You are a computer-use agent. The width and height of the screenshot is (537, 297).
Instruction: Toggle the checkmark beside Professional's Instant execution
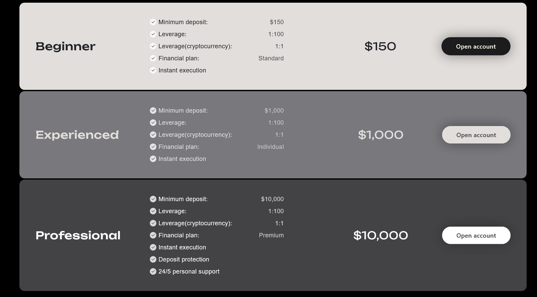point(153,247)
